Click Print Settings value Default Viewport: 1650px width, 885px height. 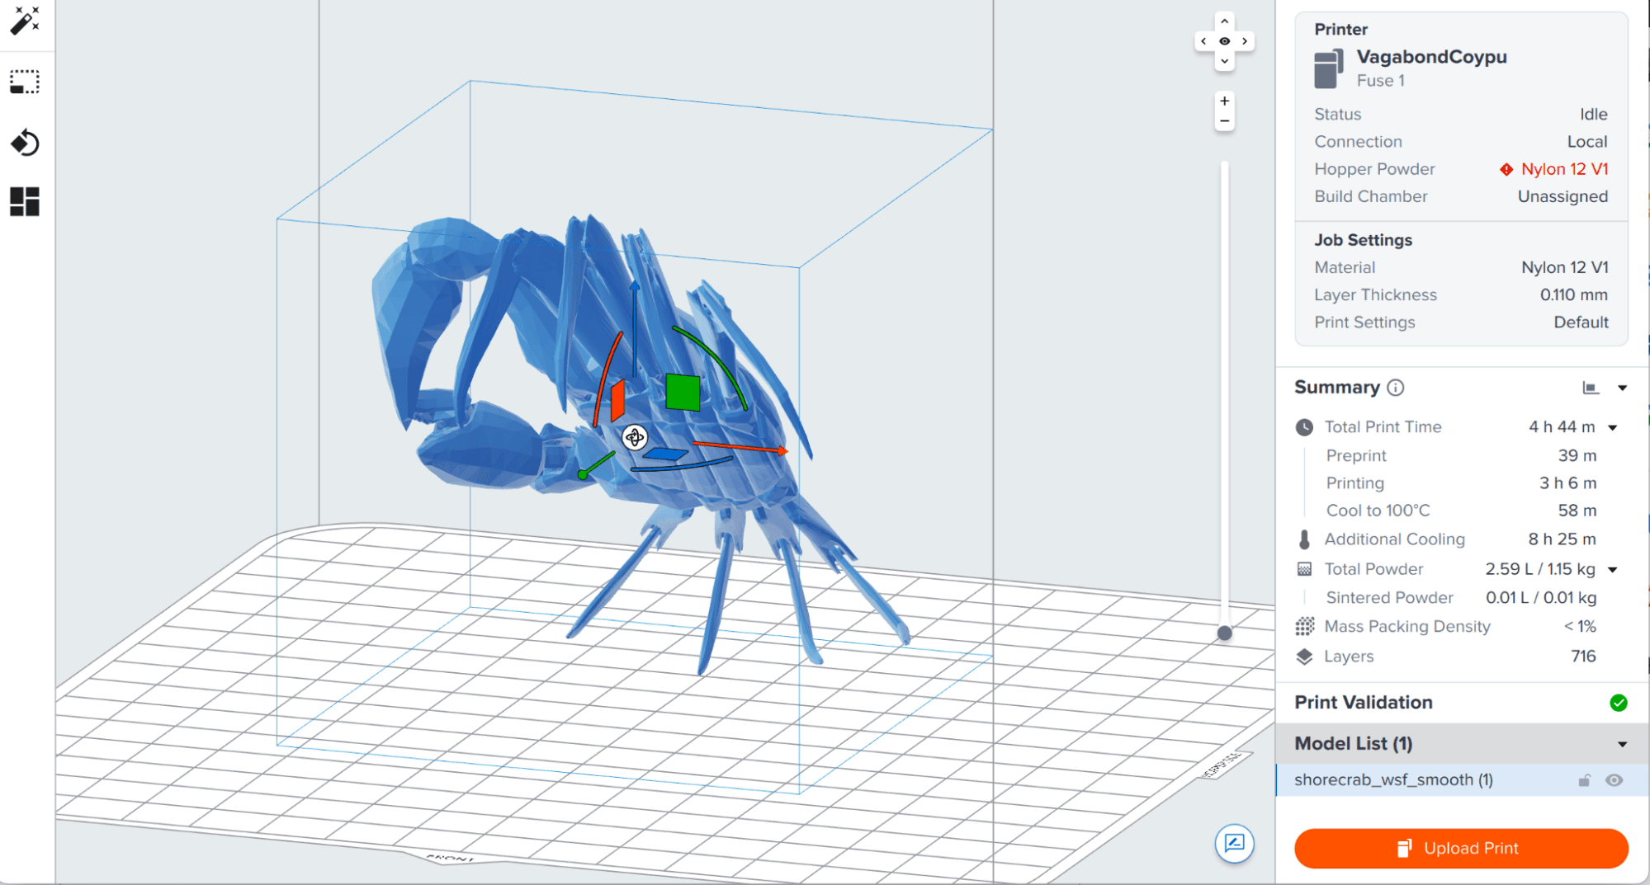pyautogui.click(x=1581, y=322)
